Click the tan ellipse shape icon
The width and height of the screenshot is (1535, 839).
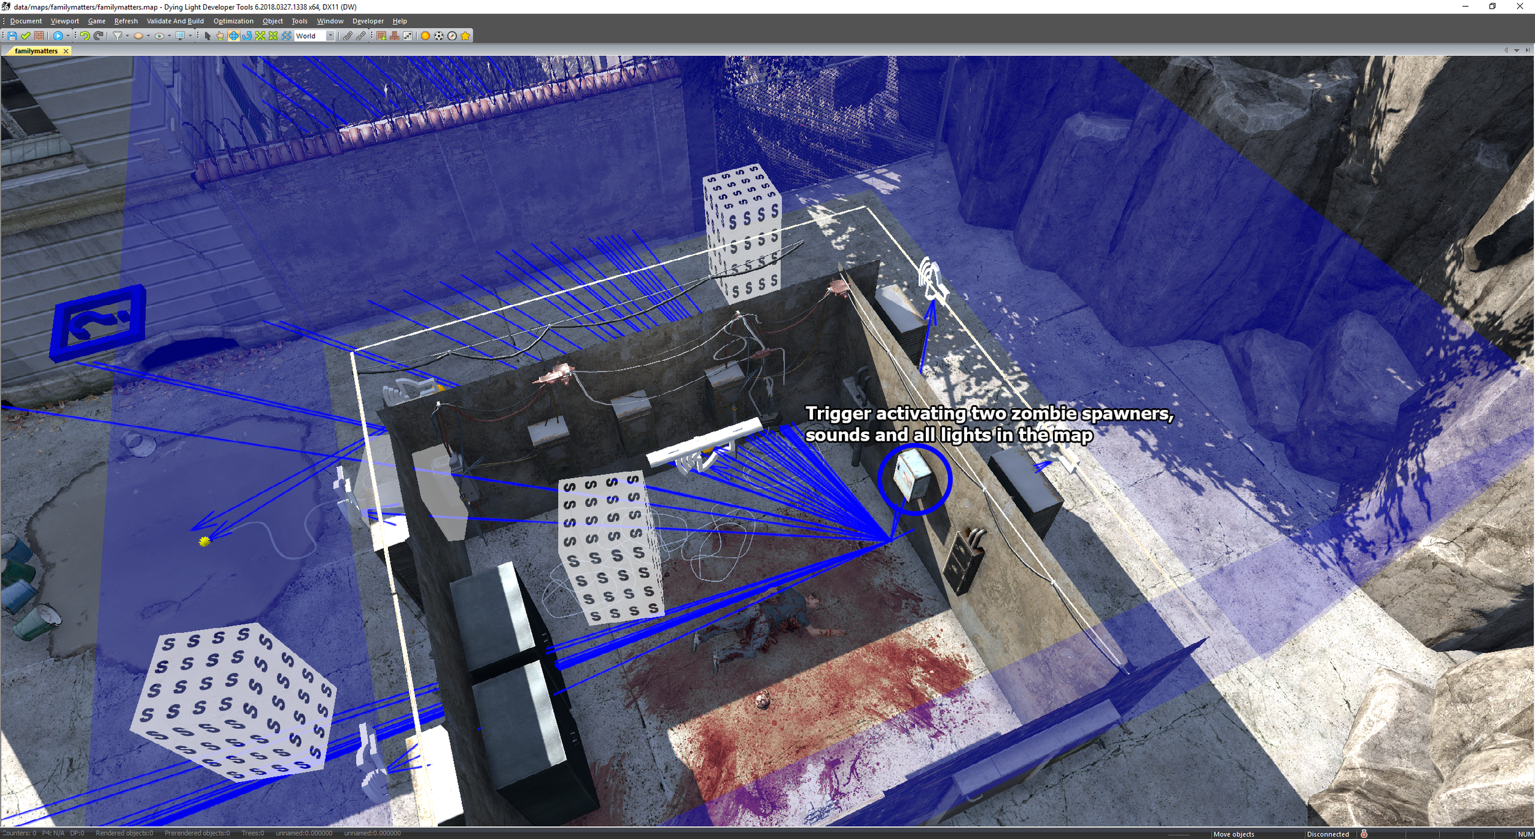(138, 36)
